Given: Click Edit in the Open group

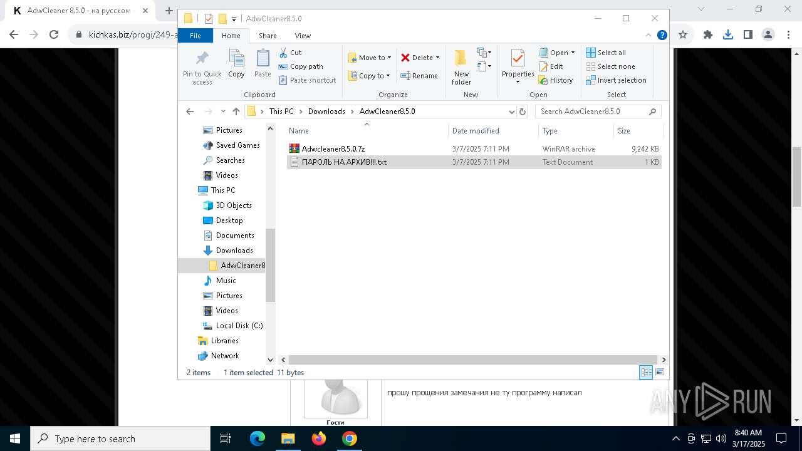Looking at the screenshot, I should pyautogui.click(x=551, y=66).
